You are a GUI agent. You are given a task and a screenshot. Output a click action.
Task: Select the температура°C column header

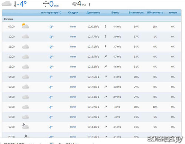point(51,13)
